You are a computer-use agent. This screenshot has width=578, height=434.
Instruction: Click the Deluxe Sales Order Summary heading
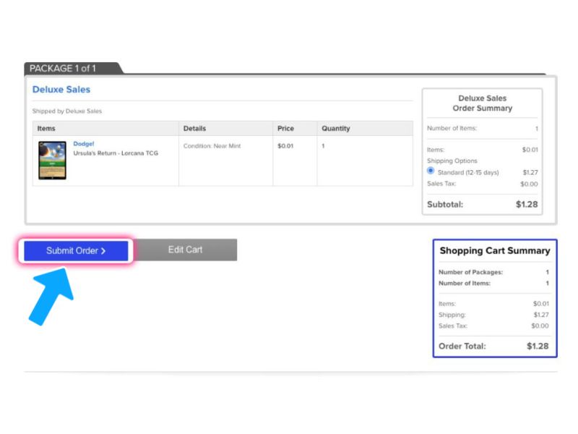point(482,103)
